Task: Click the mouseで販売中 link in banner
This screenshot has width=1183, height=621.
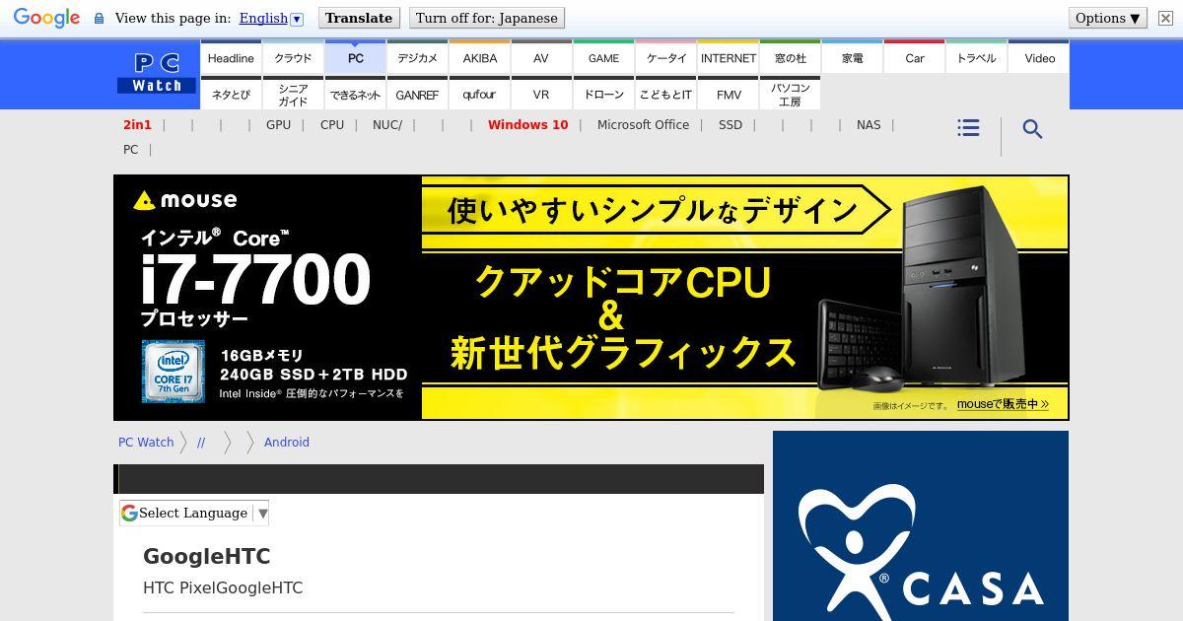Action: [x=1003, y=404]
